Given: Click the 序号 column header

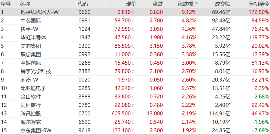Looking at the screenshot, I should coord(6,4).
